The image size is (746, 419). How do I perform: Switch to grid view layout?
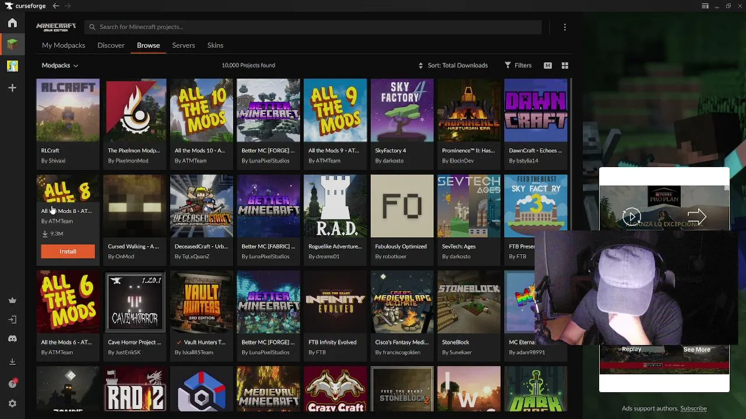(x=565, y=66)
